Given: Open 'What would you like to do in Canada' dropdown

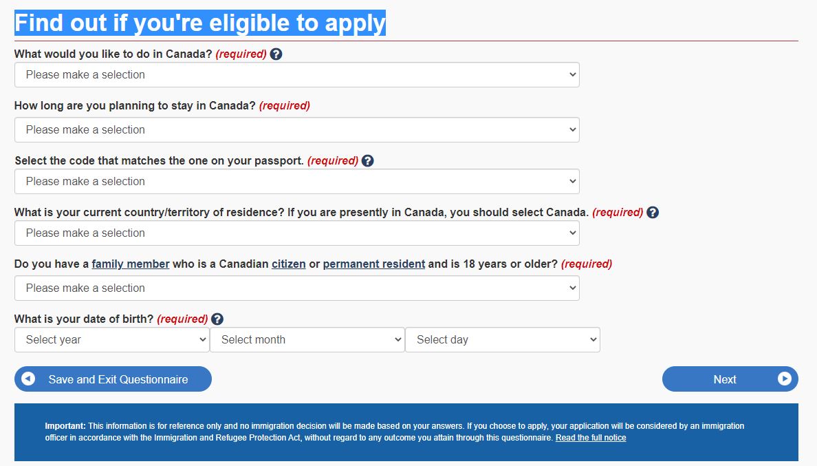Looking at the screenshot, I should [297, 75].
